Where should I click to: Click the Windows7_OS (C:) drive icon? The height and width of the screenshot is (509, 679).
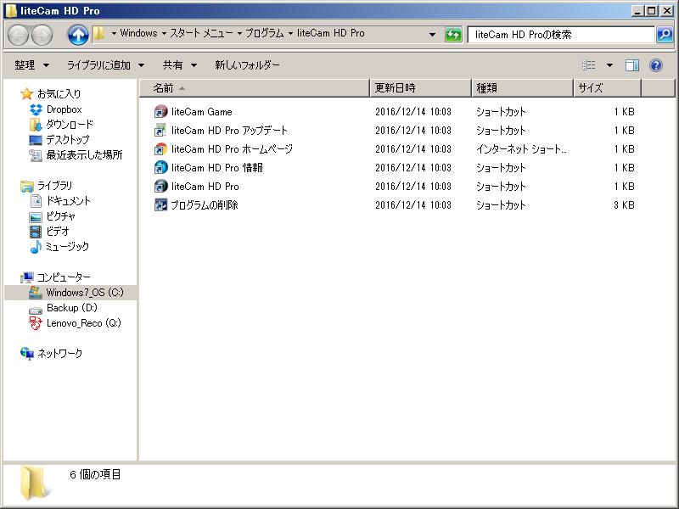(36, 293)
